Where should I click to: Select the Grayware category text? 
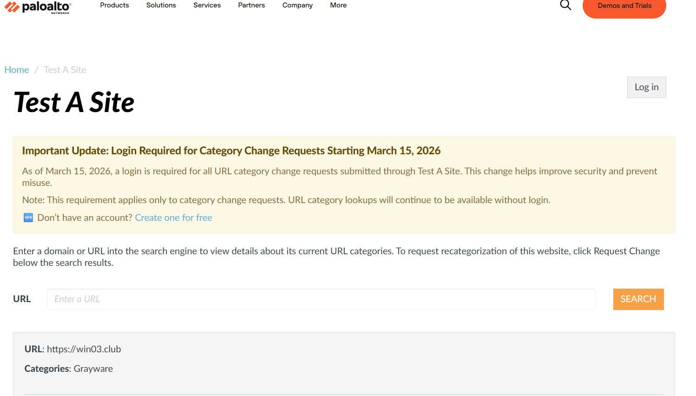(x=93, y=369)
